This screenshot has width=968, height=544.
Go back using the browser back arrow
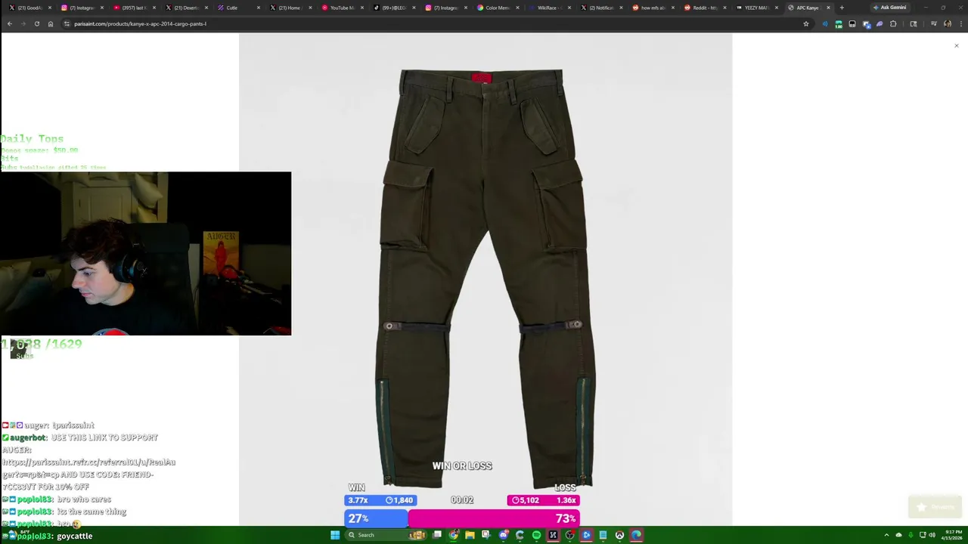(x=9, y=23)
